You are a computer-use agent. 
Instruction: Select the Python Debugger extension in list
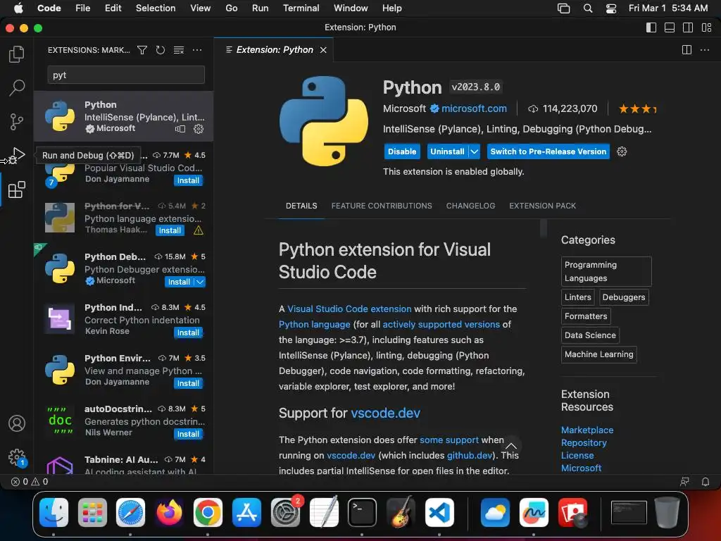point(123,268)
